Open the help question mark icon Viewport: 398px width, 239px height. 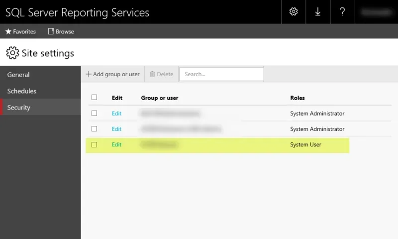coord(342,12)
